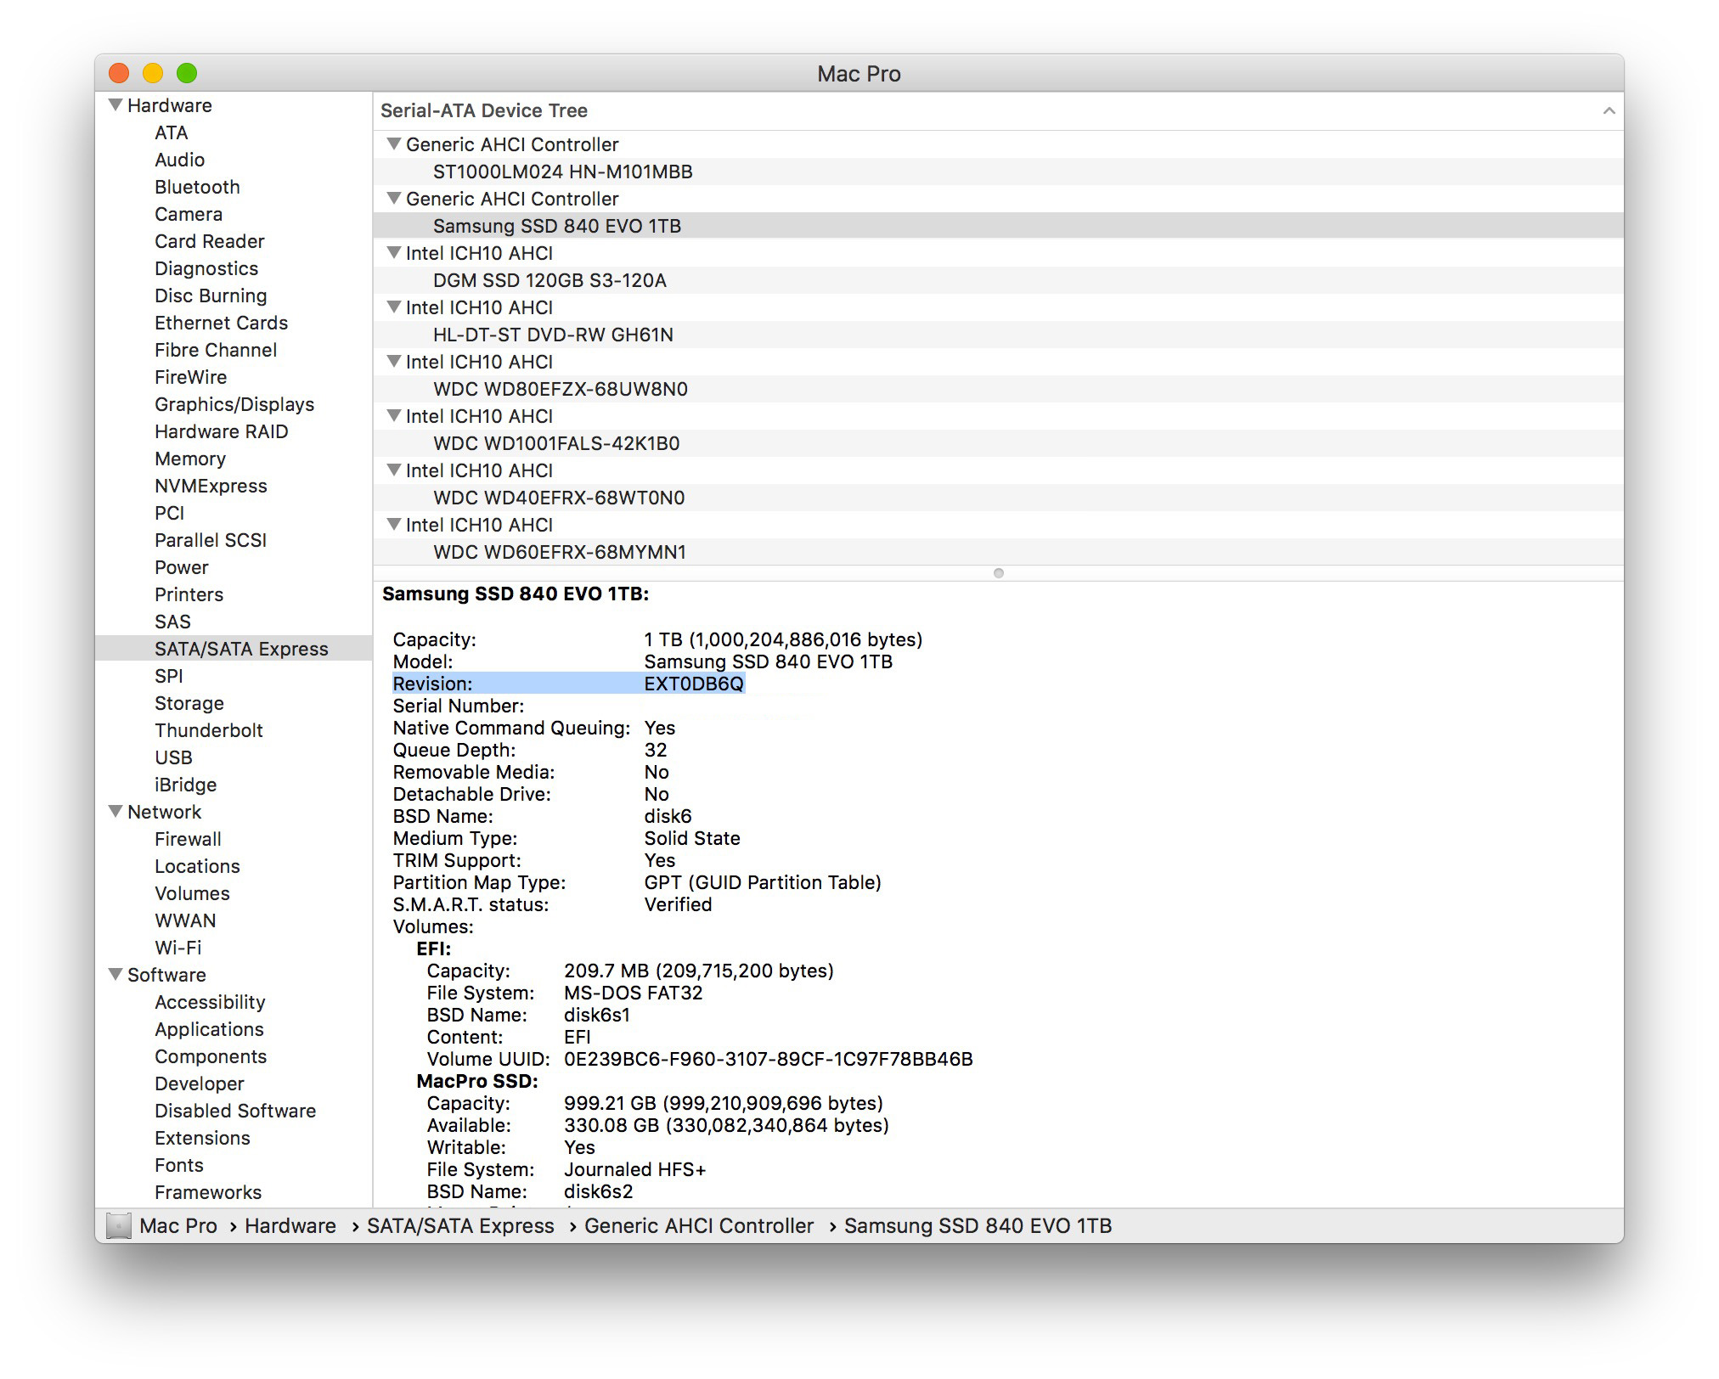Show USB device information
The width and height of the screenshot is (1719, 1379).
pos(173,757)
